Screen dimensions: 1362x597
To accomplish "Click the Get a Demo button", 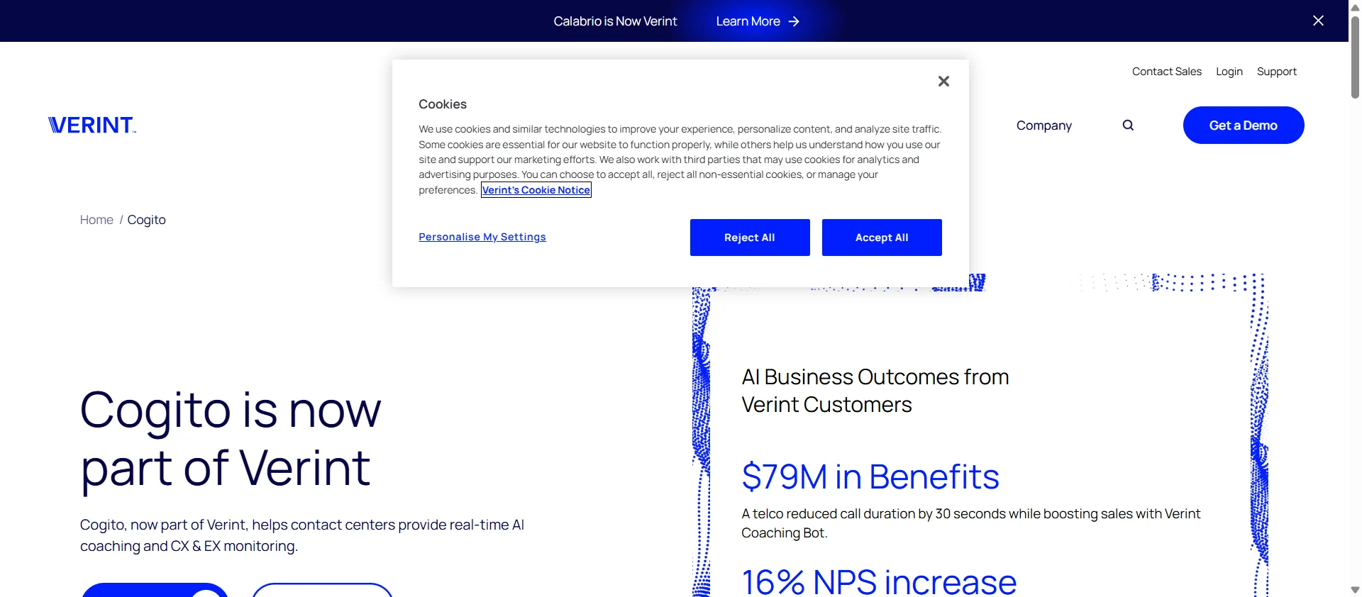I will click(1243, 125).
